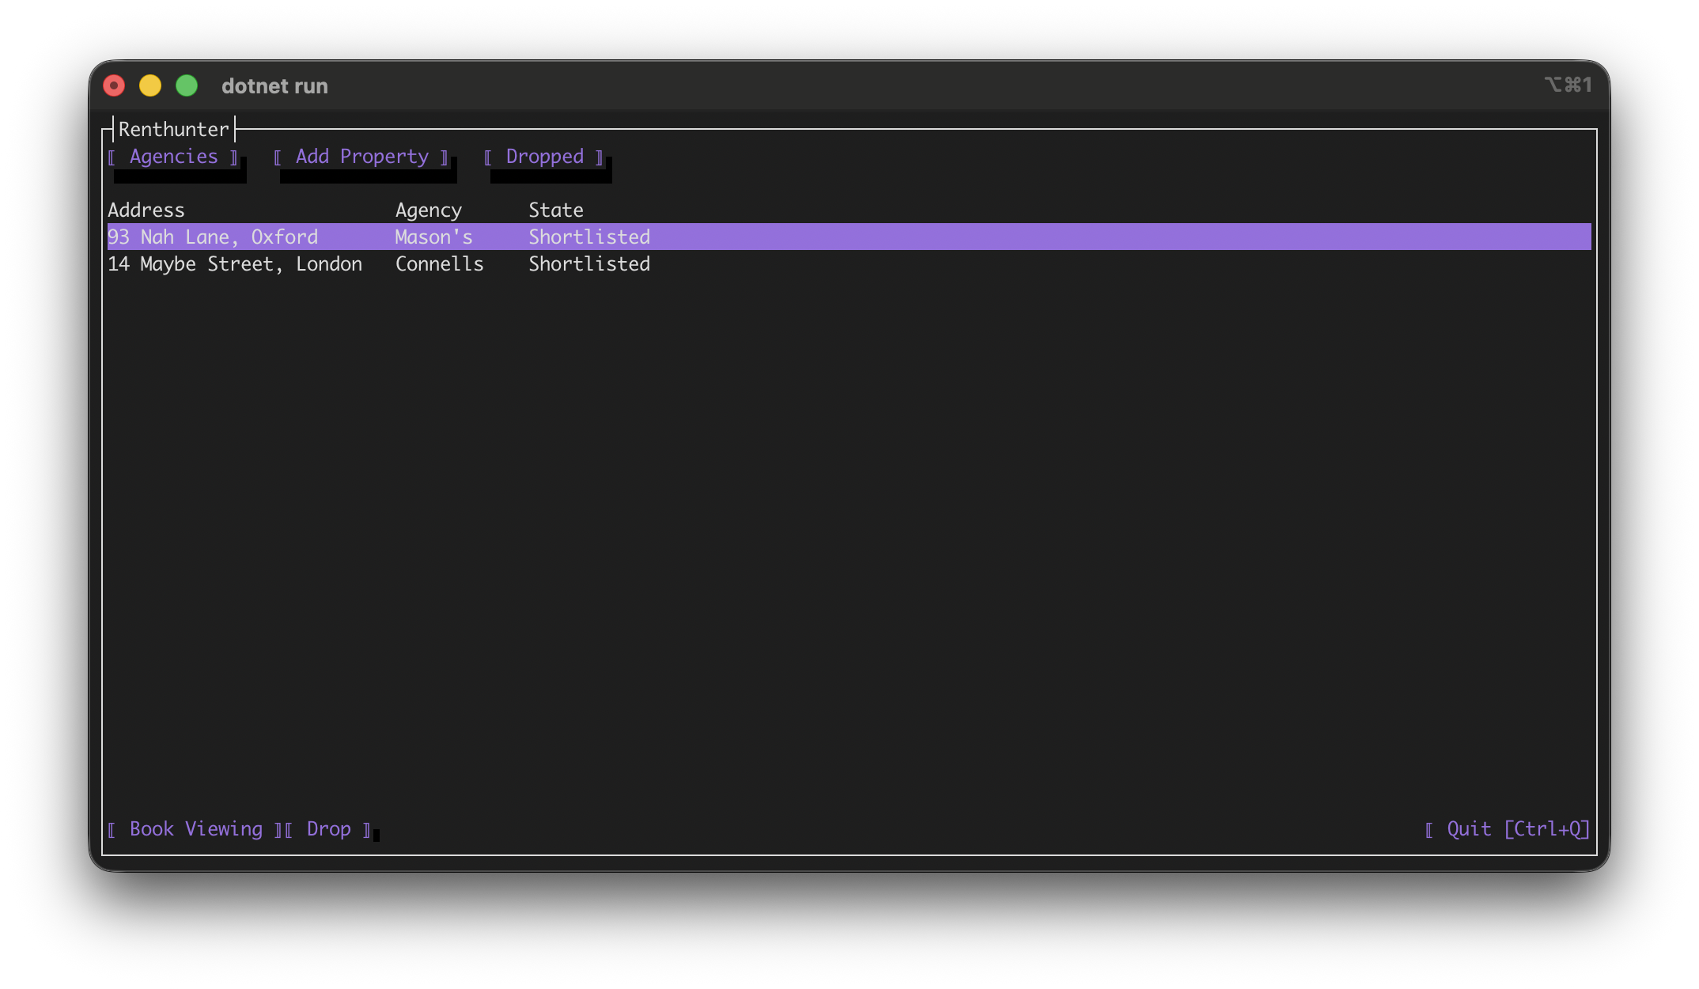
Task: Open the Agencies screen
Action: point(173,157)
